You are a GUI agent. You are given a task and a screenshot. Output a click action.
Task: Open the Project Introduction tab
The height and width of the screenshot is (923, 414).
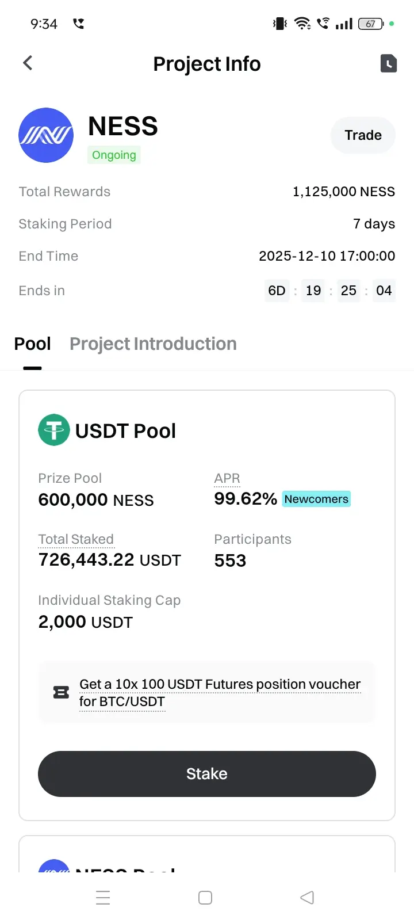[x=153, y=344]
